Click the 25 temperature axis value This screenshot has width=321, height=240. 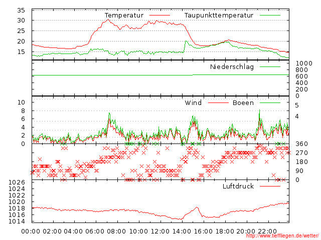click(21, 31)
